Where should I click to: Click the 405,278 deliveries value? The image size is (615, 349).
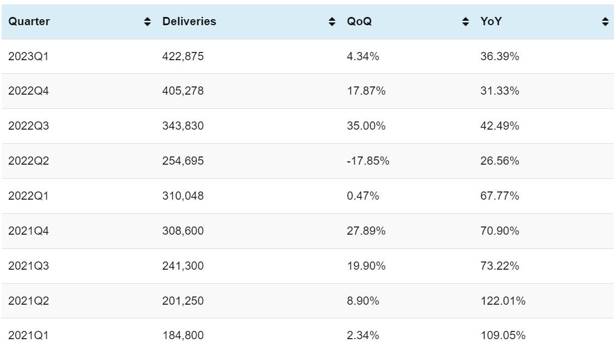183,91
